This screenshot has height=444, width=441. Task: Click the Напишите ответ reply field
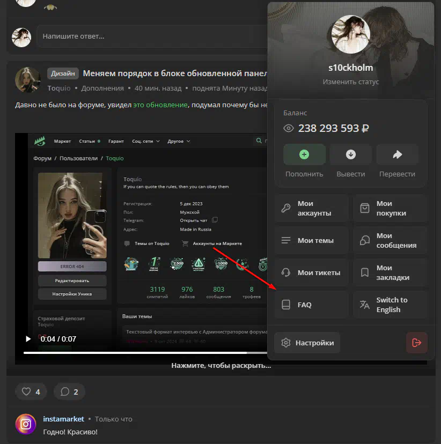click(x=150, y=36)
